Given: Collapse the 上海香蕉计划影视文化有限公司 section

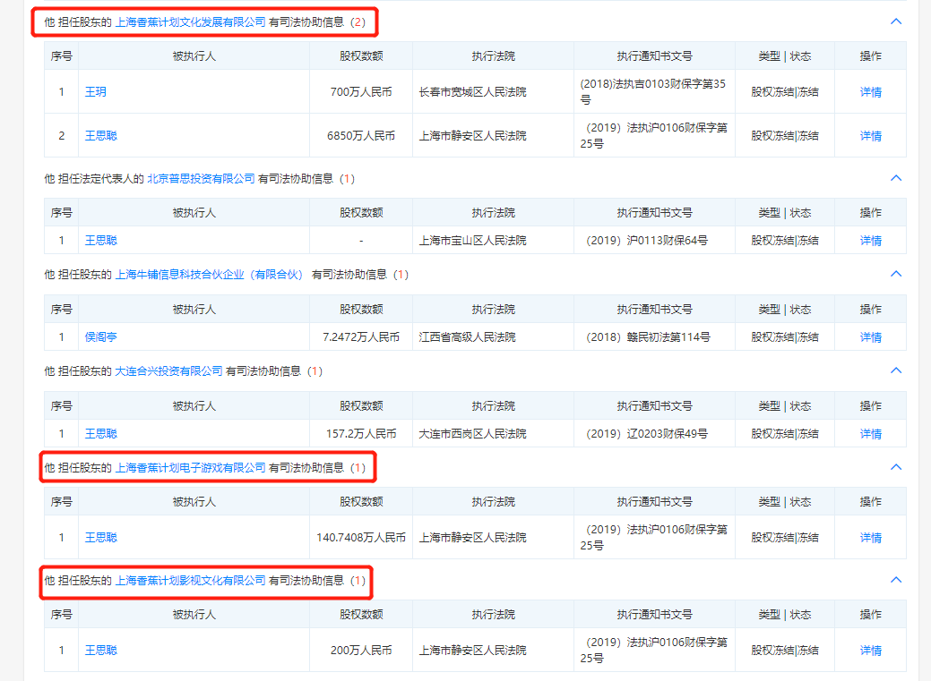Looking at the screenshot, I should coord(895,580).
